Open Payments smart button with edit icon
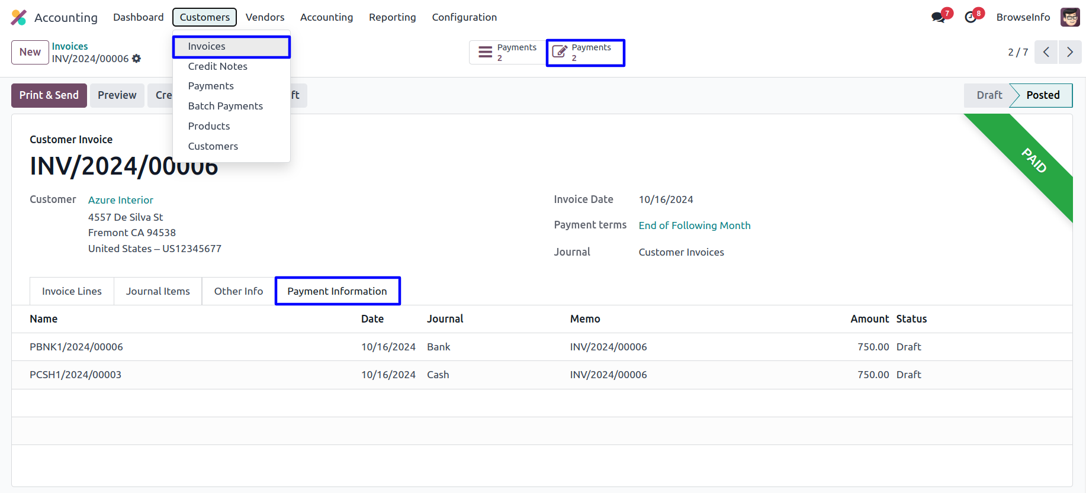This screenshot has width=1086, height=493. pos(585,53)
